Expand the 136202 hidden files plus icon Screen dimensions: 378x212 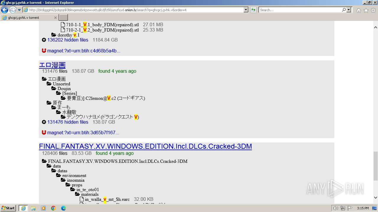tap(44, 40)
